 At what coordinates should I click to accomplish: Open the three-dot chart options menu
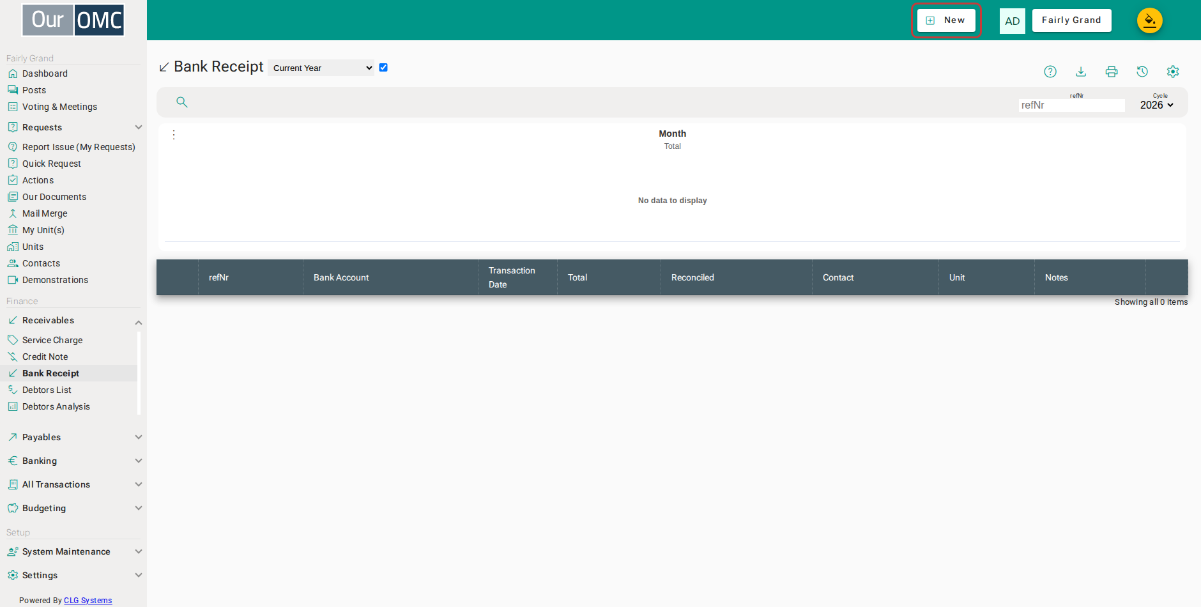[174, 135]
